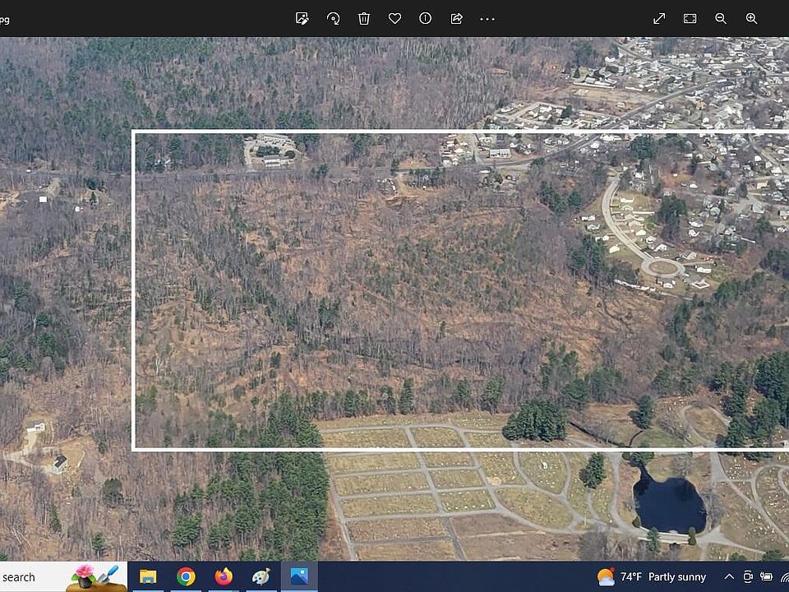
Task: Open the See more options menu
Action: click(487, 18)
